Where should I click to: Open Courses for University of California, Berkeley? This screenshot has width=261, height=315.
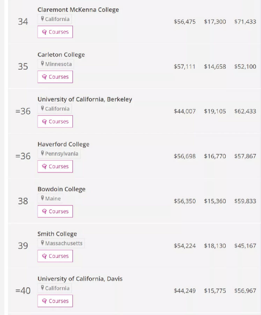tap(55, 122)
